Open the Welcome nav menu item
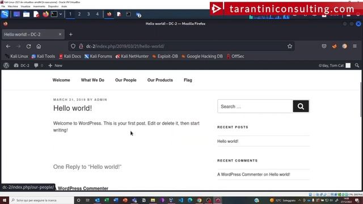363x204 pixels. coord(61,80)
